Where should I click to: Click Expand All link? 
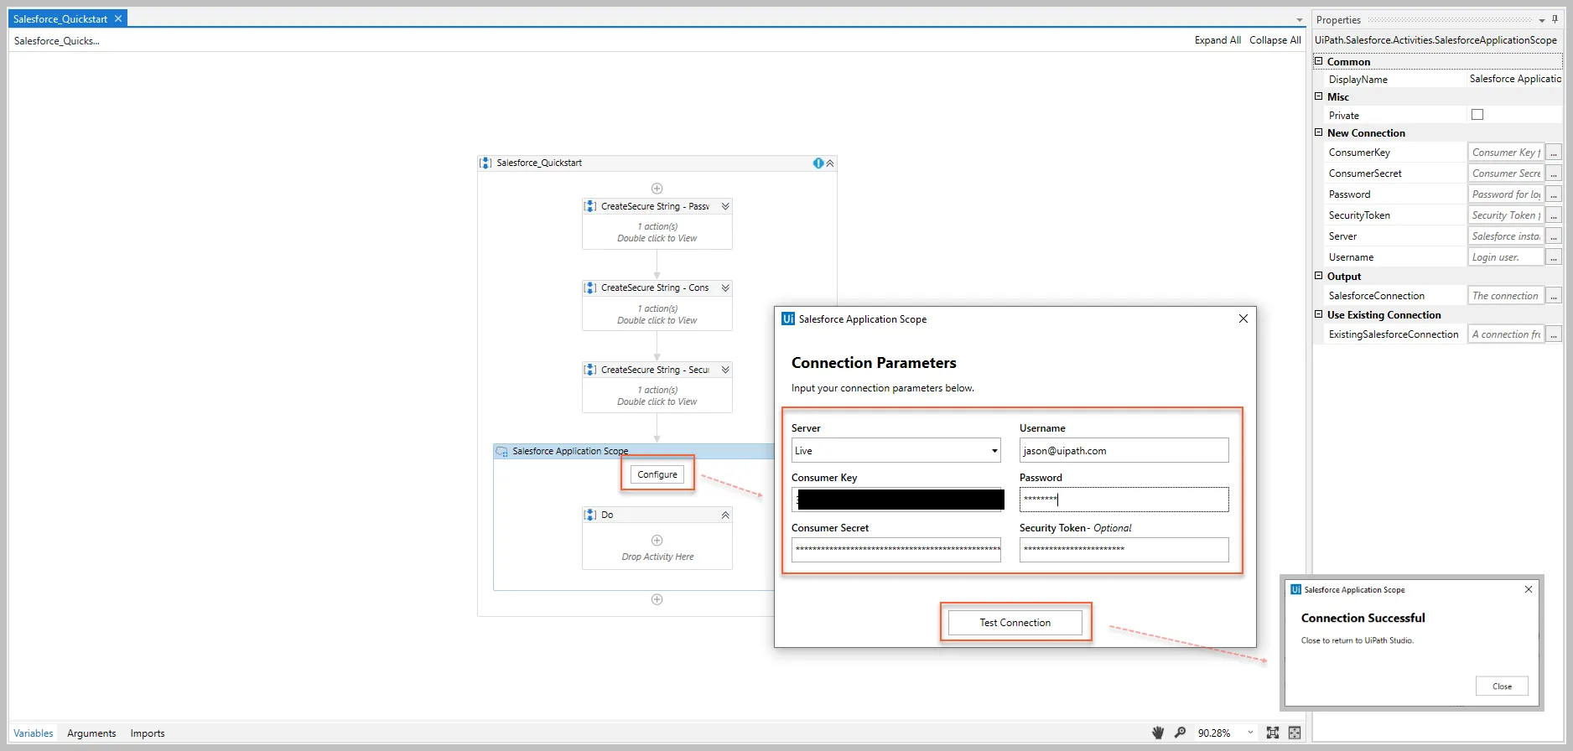[x=1217, y=40]
